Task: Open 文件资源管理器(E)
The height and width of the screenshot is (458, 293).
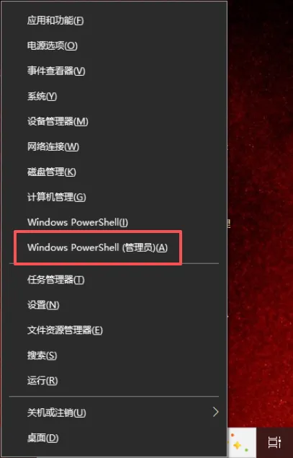Action: tap(114, 330)
